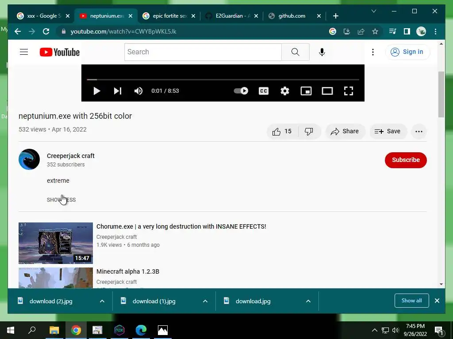Image resolution: width=453 pixels, height=339 pixels.
Task: Expand options for download (2).jpg
Action: tap(102, 301)
